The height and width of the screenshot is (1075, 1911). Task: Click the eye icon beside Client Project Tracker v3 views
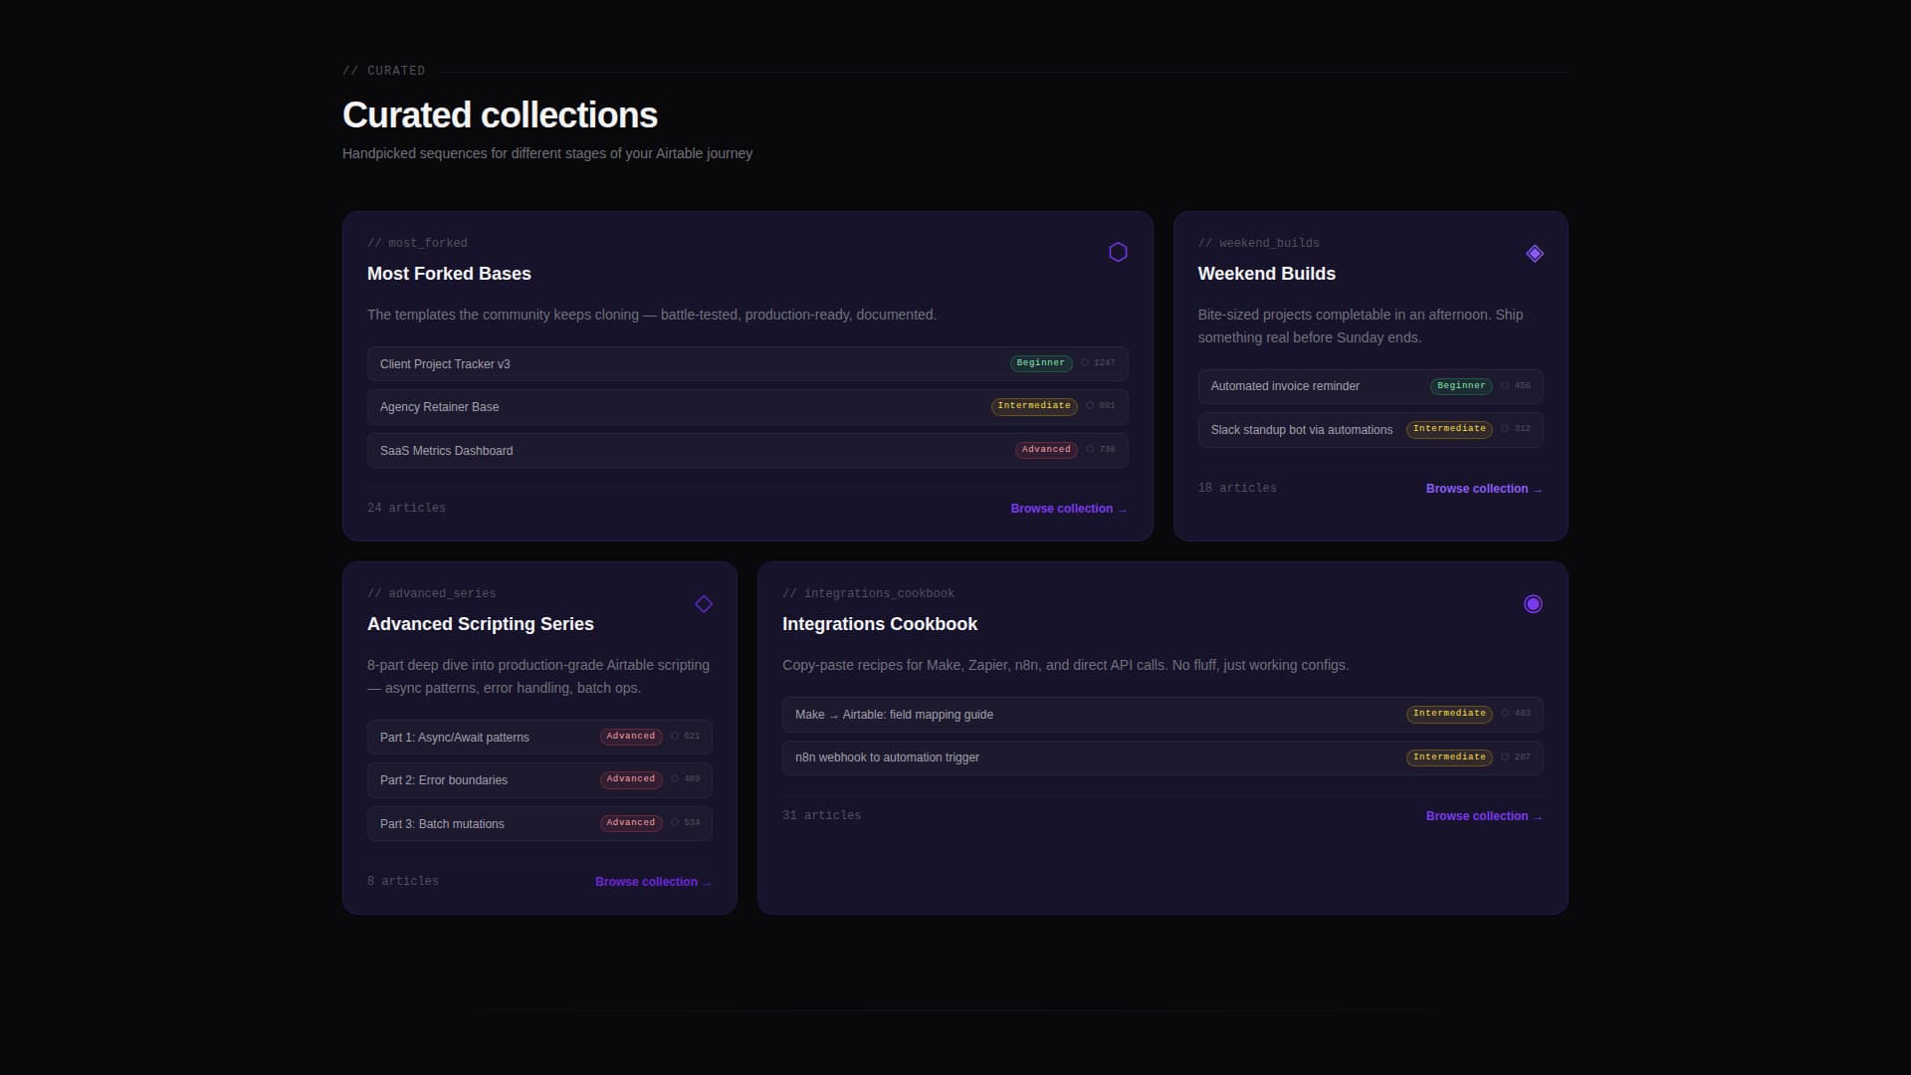(1084, 362)
